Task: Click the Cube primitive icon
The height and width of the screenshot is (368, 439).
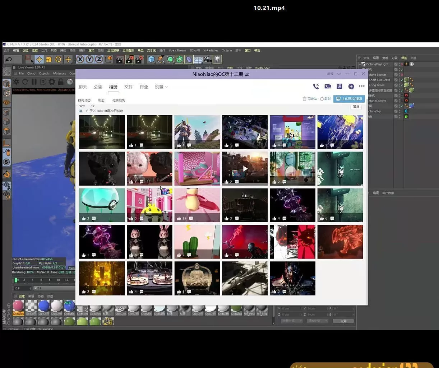Action: [151, 59]
